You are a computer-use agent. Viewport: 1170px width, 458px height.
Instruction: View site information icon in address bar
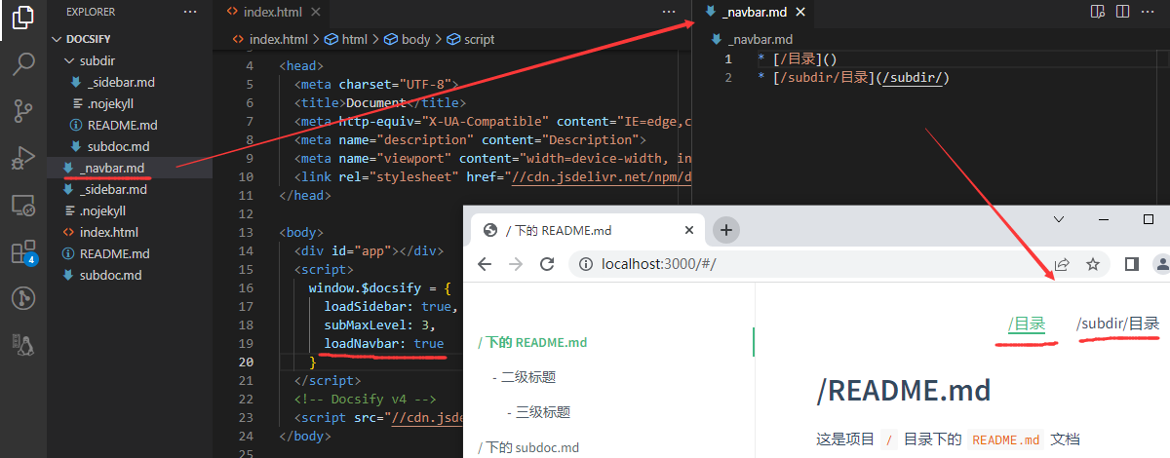586,264
